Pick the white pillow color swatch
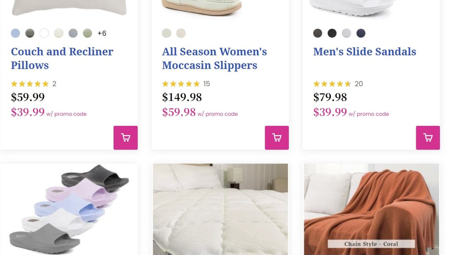The image size is (450, 255). (x=44, y=33)
